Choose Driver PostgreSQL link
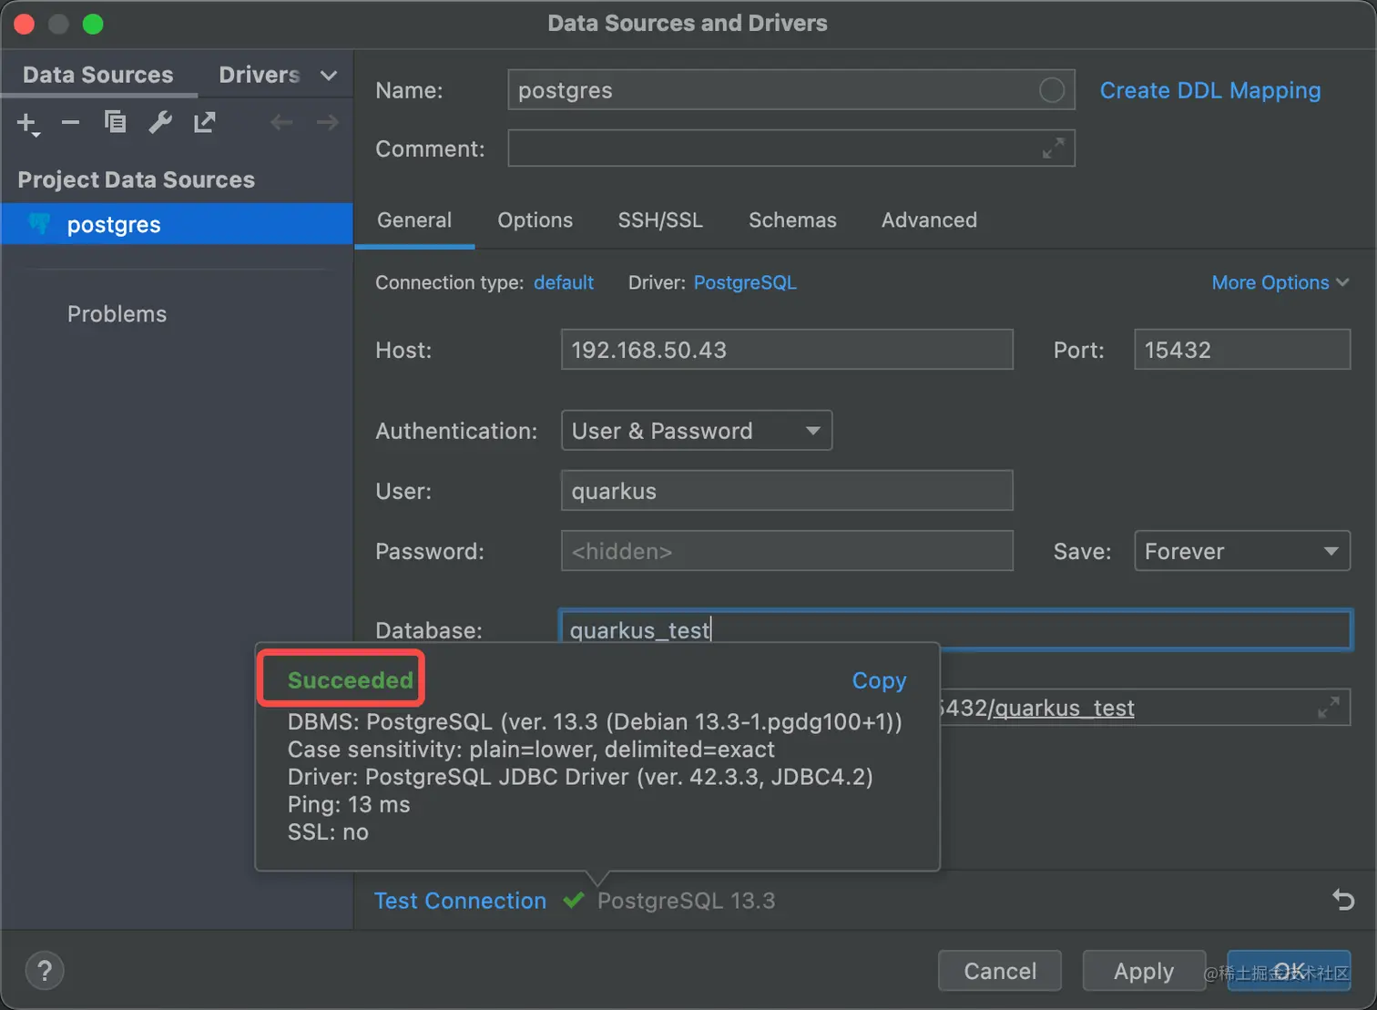Screen dimensions: 1377x1010 click(x=745, y=282)
